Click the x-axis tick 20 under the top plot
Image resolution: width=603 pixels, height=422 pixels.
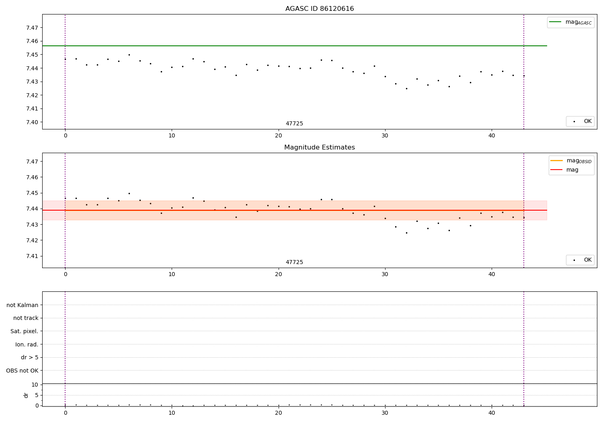pos(279,136)
